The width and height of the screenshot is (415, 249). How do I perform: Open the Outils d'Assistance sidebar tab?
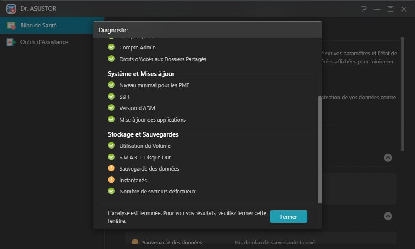pos(52,42)
